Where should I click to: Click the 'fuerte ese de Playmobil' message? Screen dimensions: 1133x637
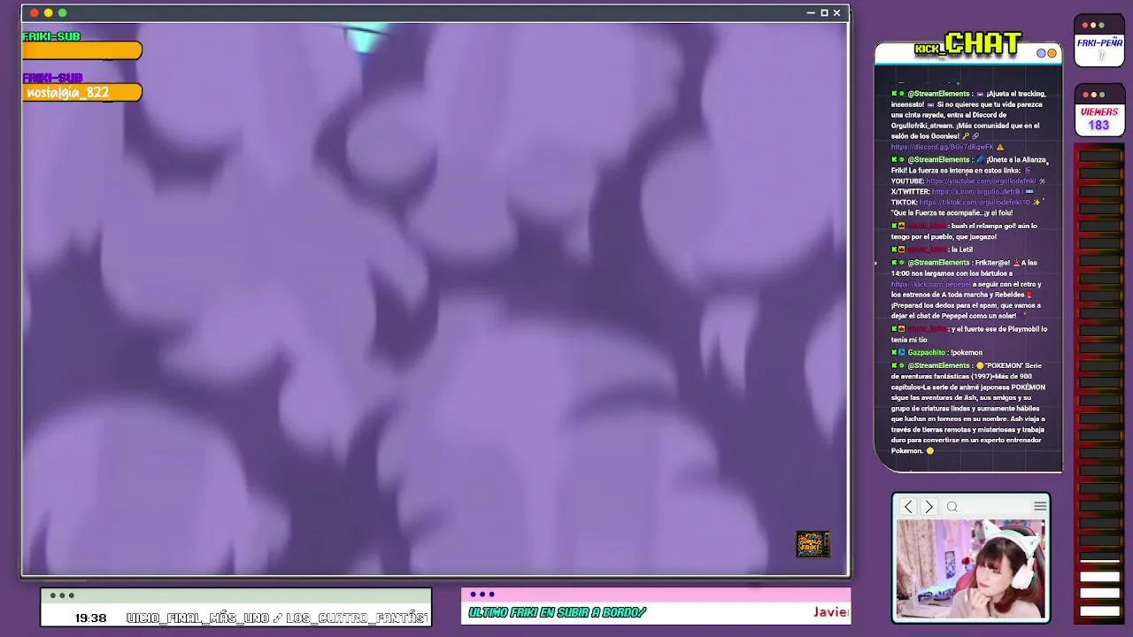(969, 334)
